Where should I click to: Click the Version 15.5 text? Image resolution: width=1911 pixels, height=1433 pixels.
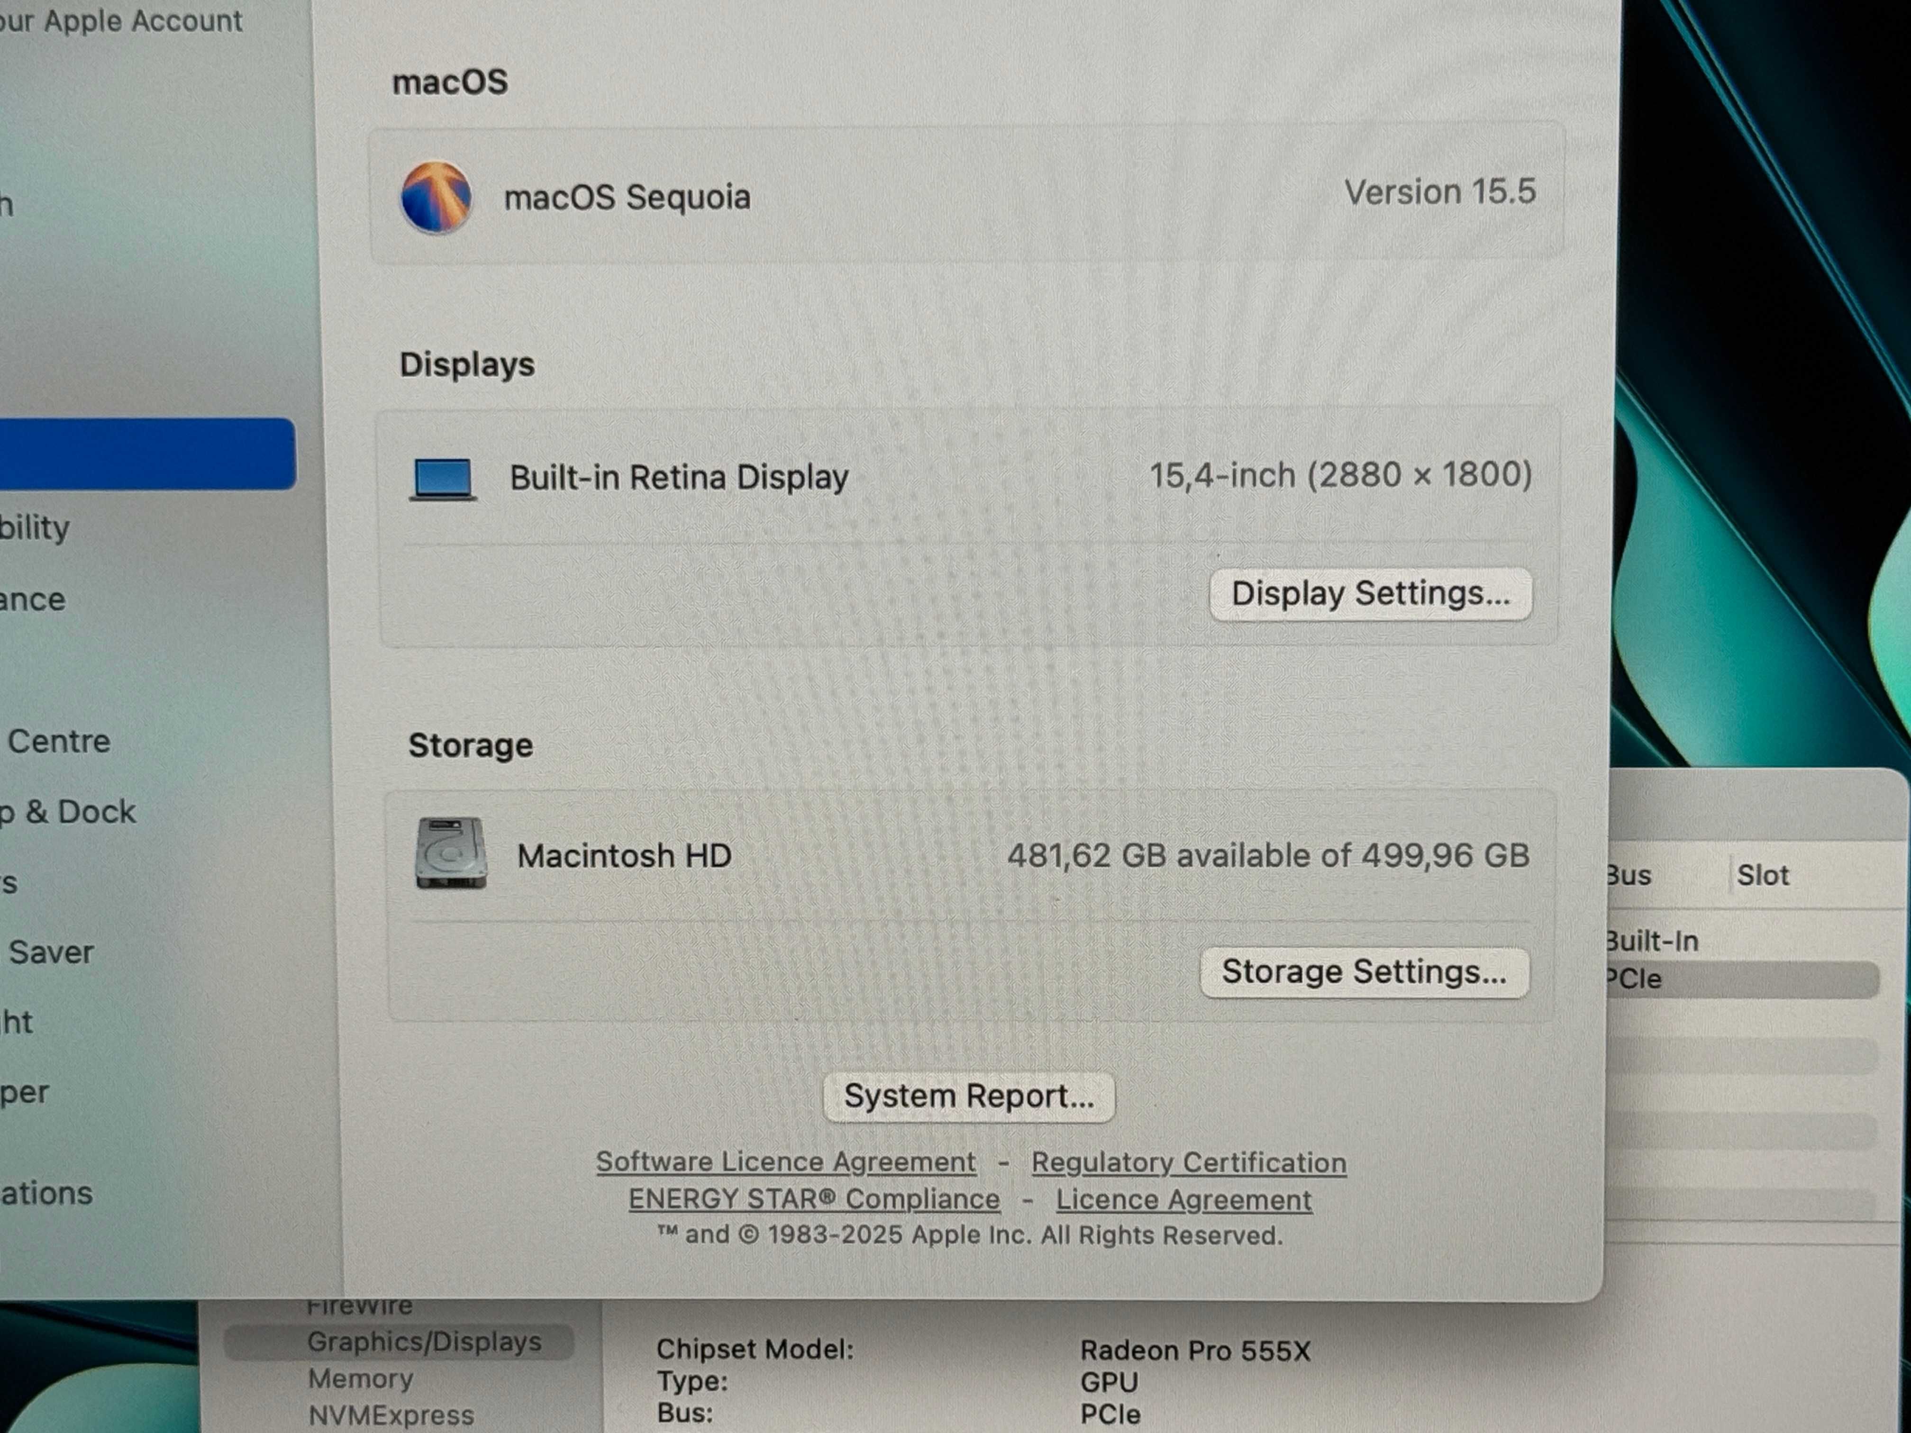(x=1440, y=192)
